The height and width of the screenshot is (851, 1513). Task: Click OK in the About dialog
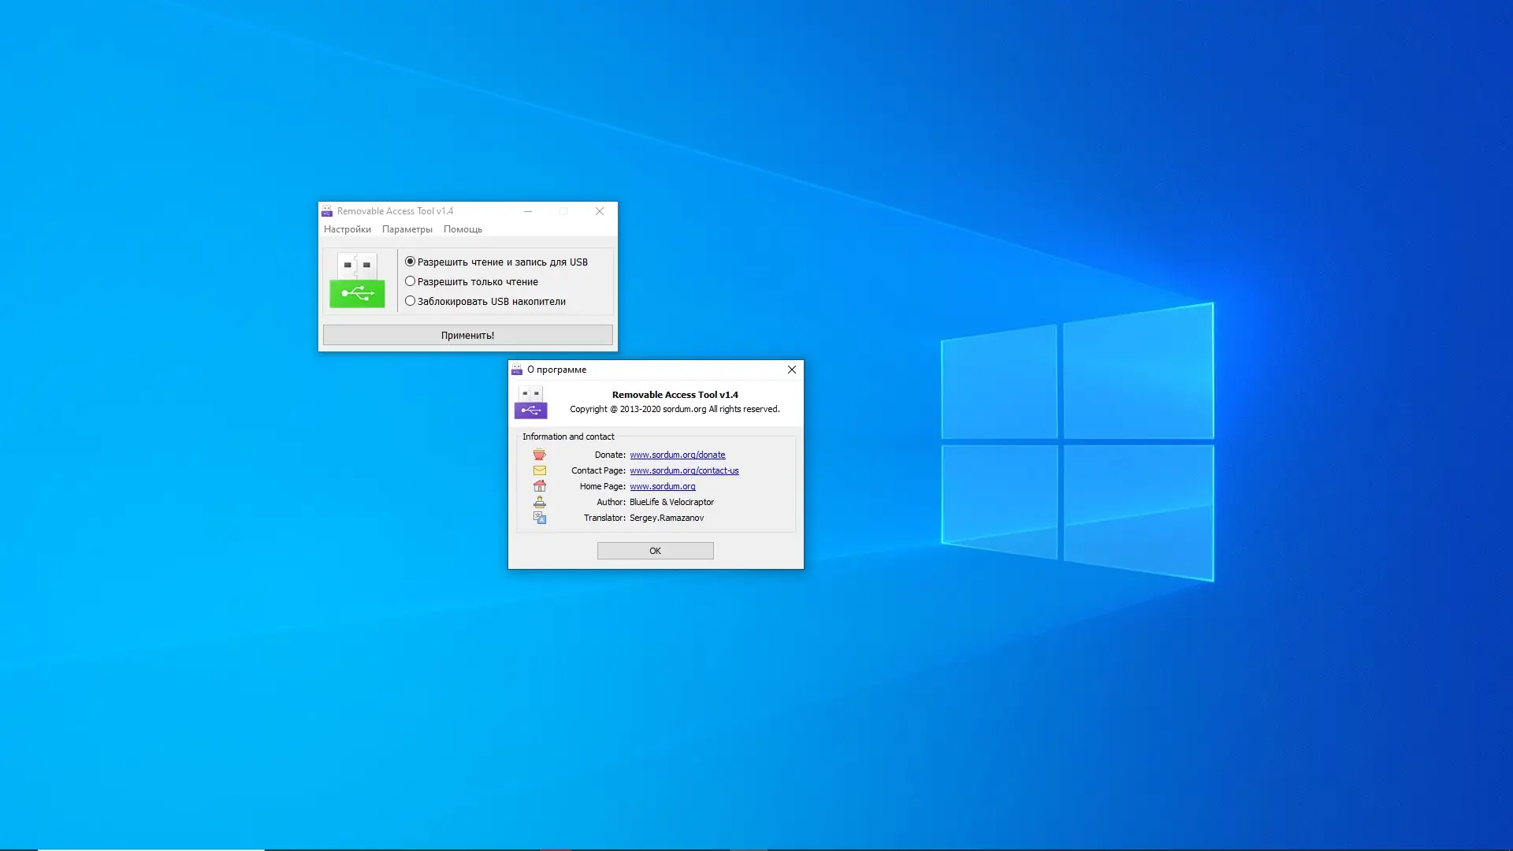pyautogui.click(x=655, y=551)
